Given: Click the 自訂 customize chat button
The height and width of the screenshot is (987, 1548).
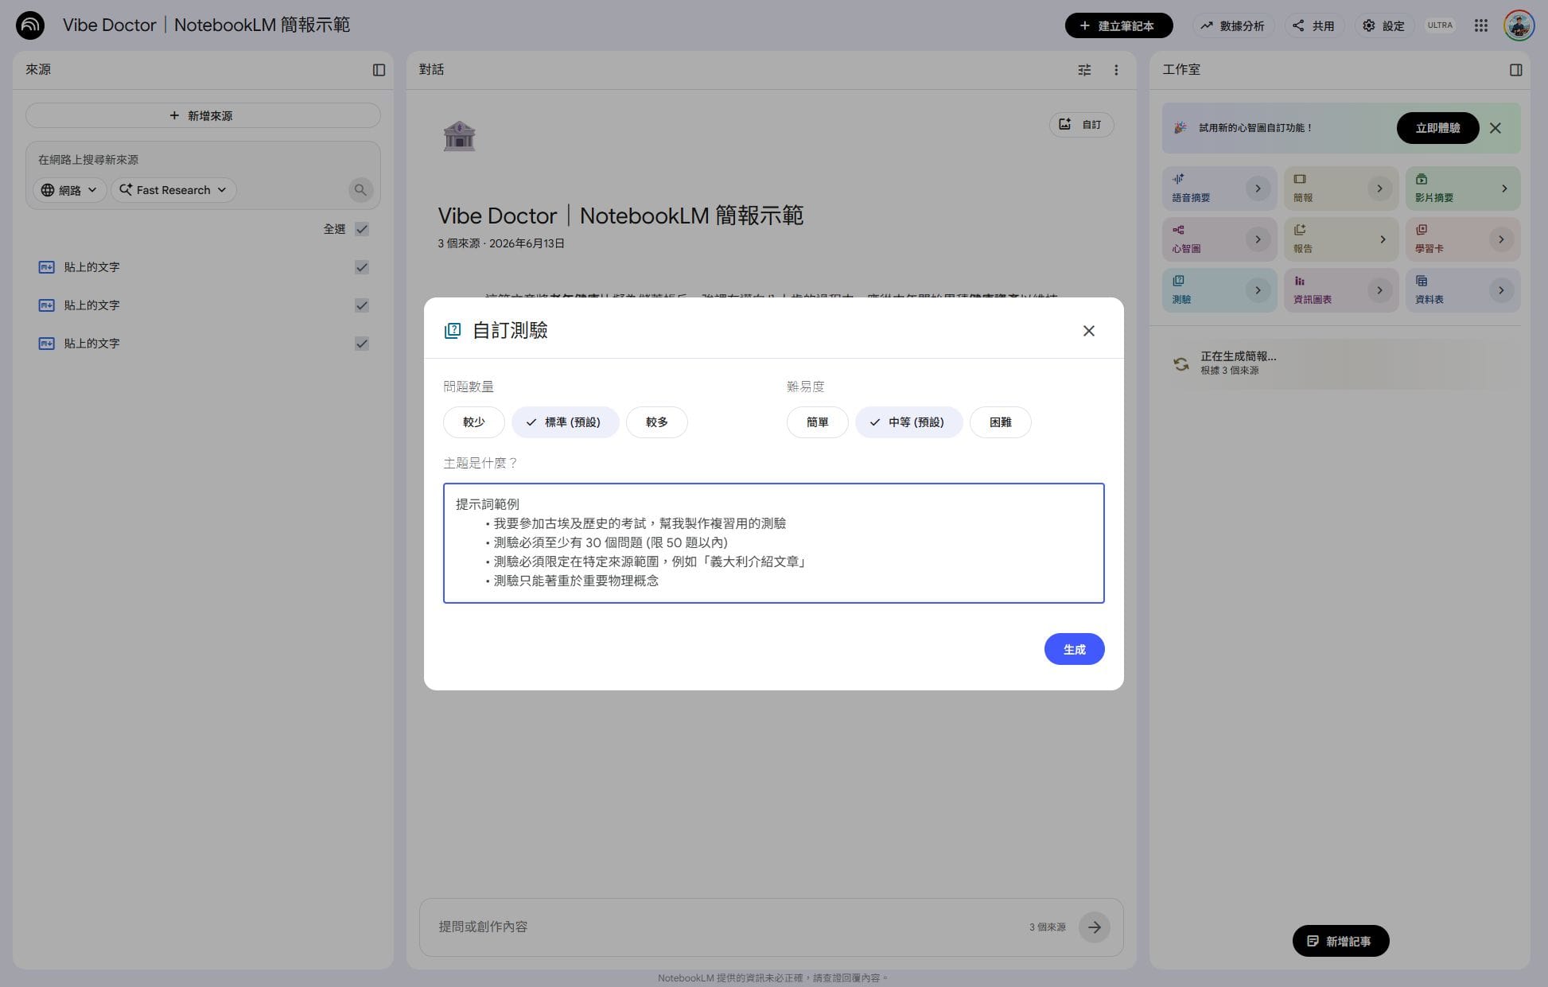Looking at the screenshot, I should pos(1081,125).
